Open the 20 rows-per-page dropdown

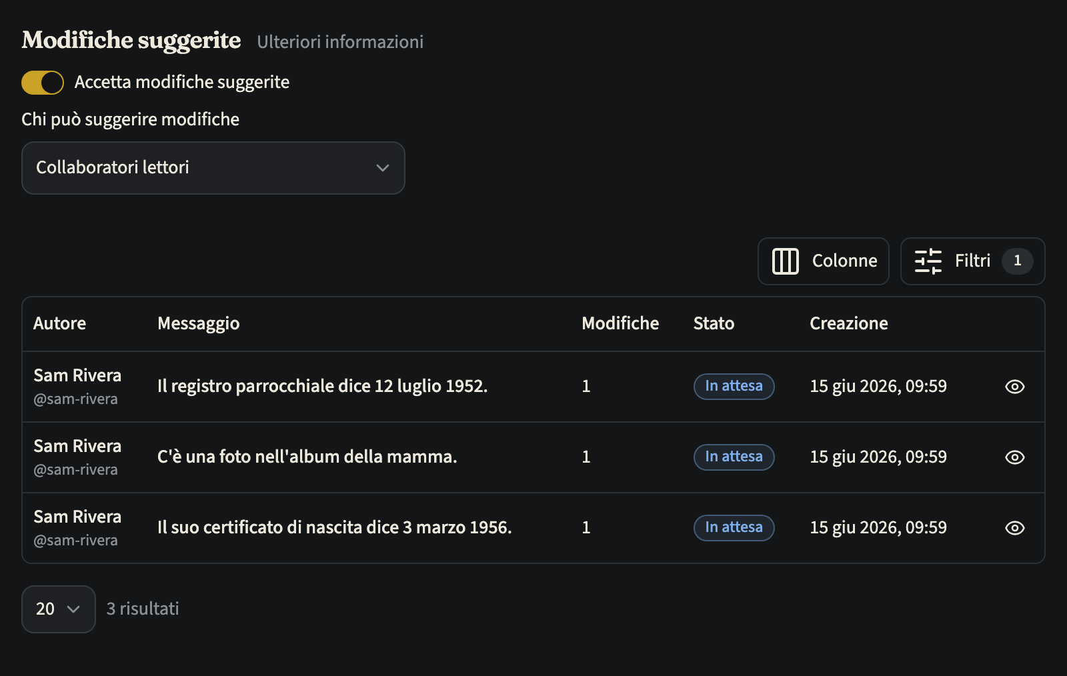pyautogui.click(x=59, y=609)
